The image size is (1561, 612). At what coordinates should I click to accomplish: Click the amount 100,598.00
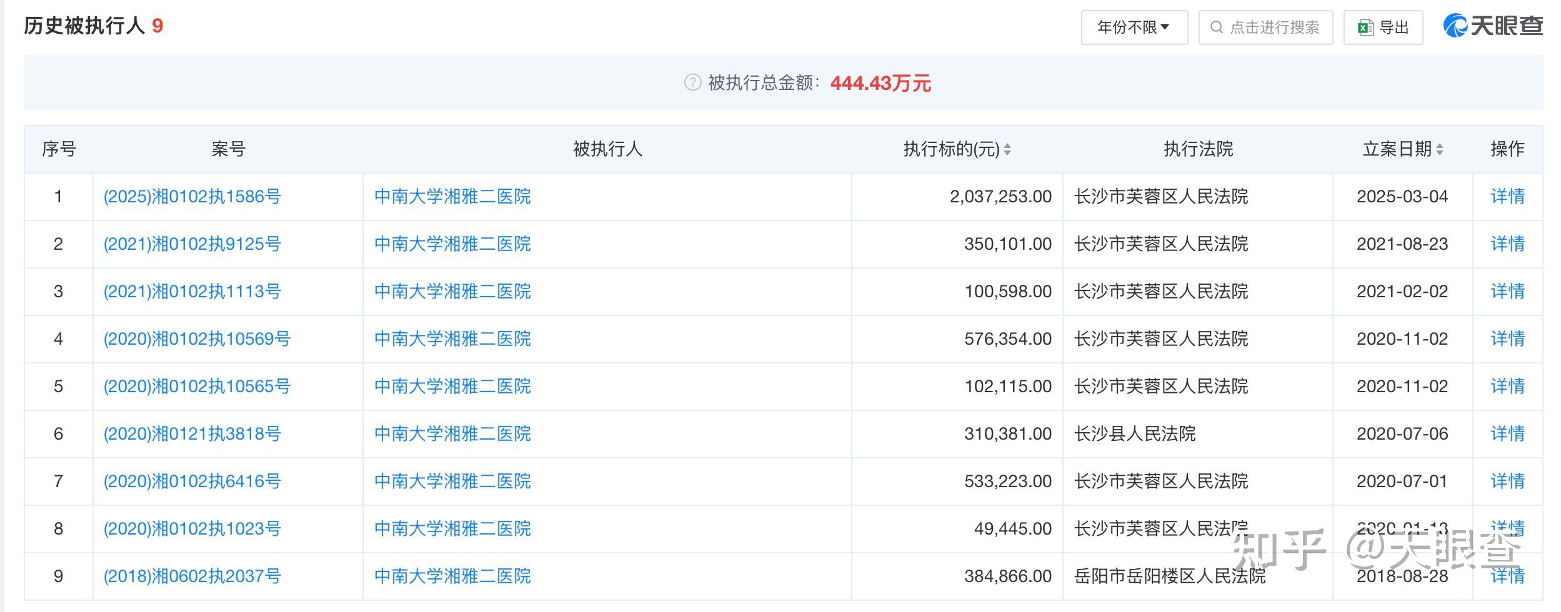pos(1008,292)
